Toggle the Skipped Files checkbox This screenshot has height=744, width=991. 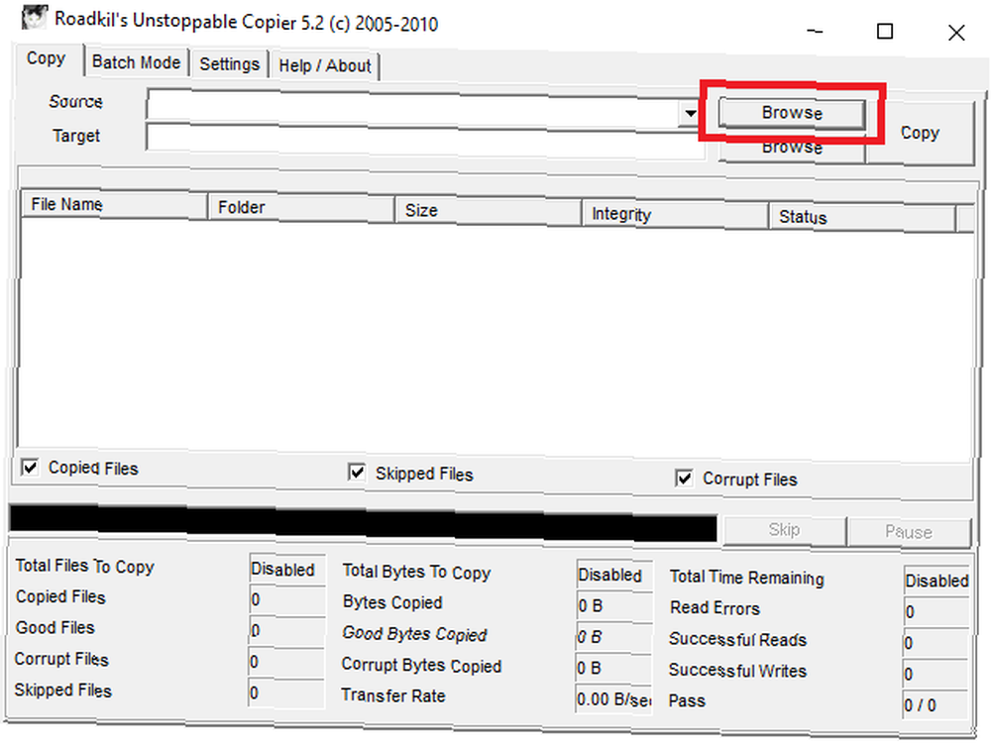pos(357,473)
